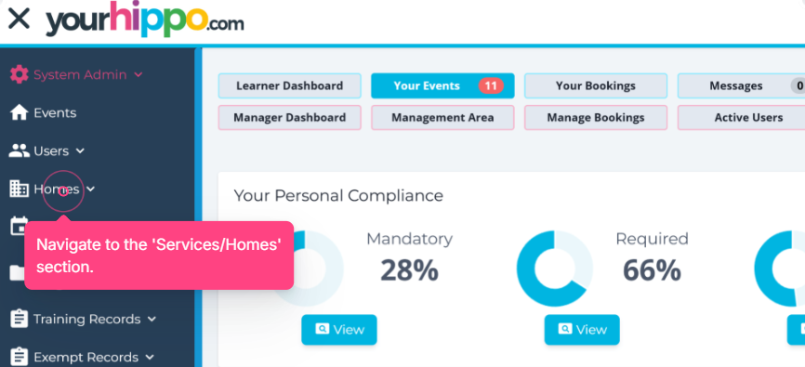The image size is (805, 367).
Task: Click View under Required compliance
Action: pos(582,330)
